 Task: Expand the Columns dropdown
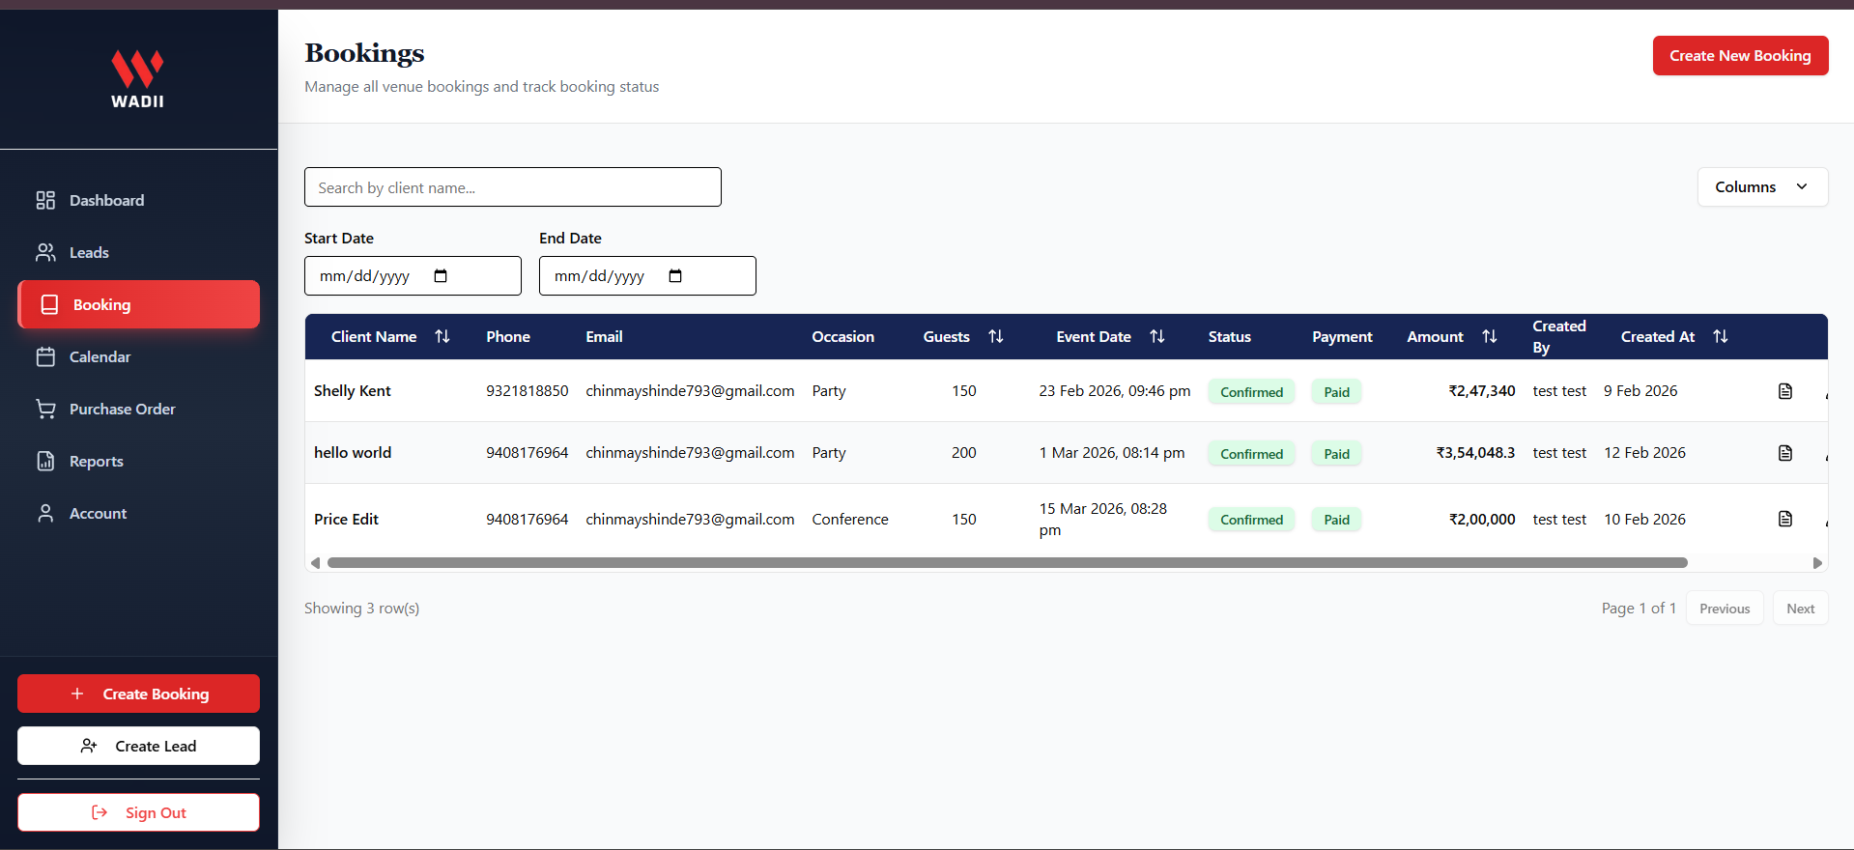(x=1762, y=186)
